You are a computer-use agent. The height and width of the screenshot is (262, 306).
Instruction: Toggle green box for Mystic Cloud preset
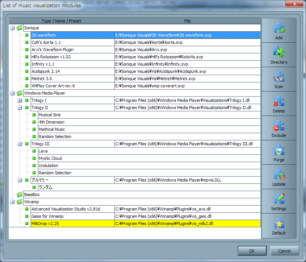[x=34, y=158]
